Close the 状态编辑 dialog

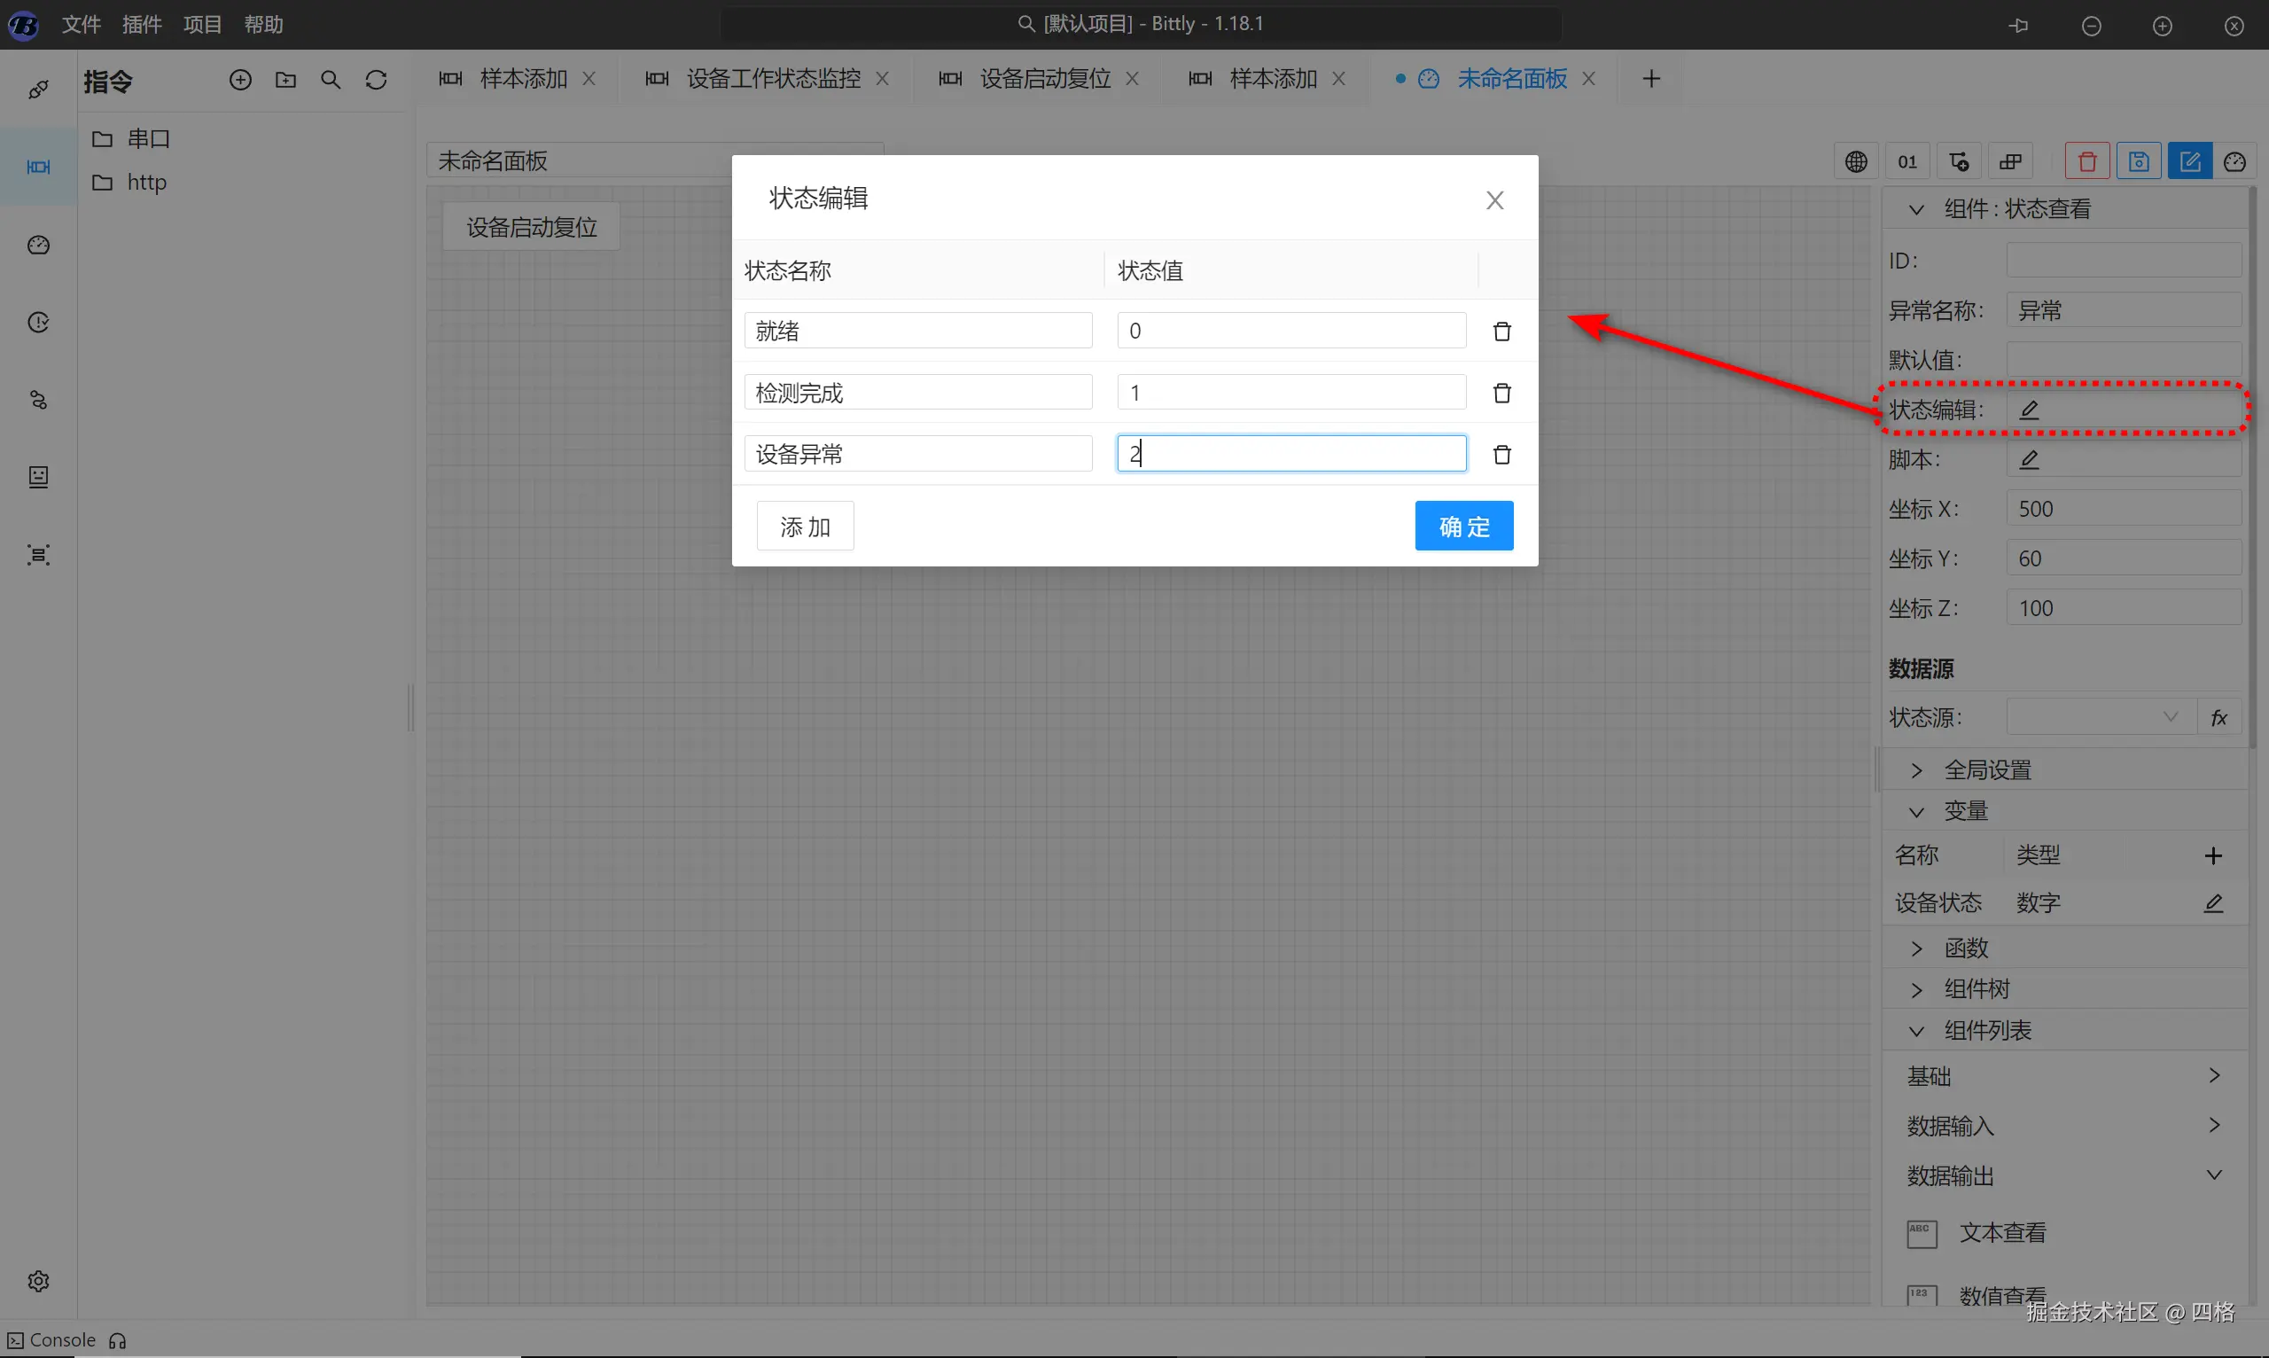click(x=1494, y=200)
